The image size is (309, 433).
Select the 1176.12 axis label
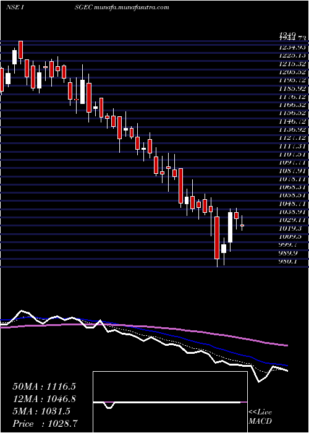[x=292, y=97]
